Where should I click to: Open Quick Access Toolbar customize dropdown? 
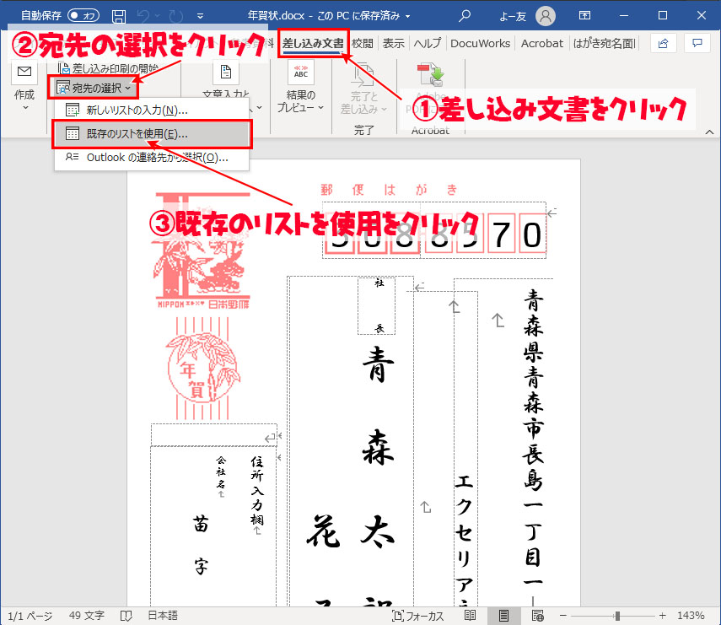coord(200,16)
